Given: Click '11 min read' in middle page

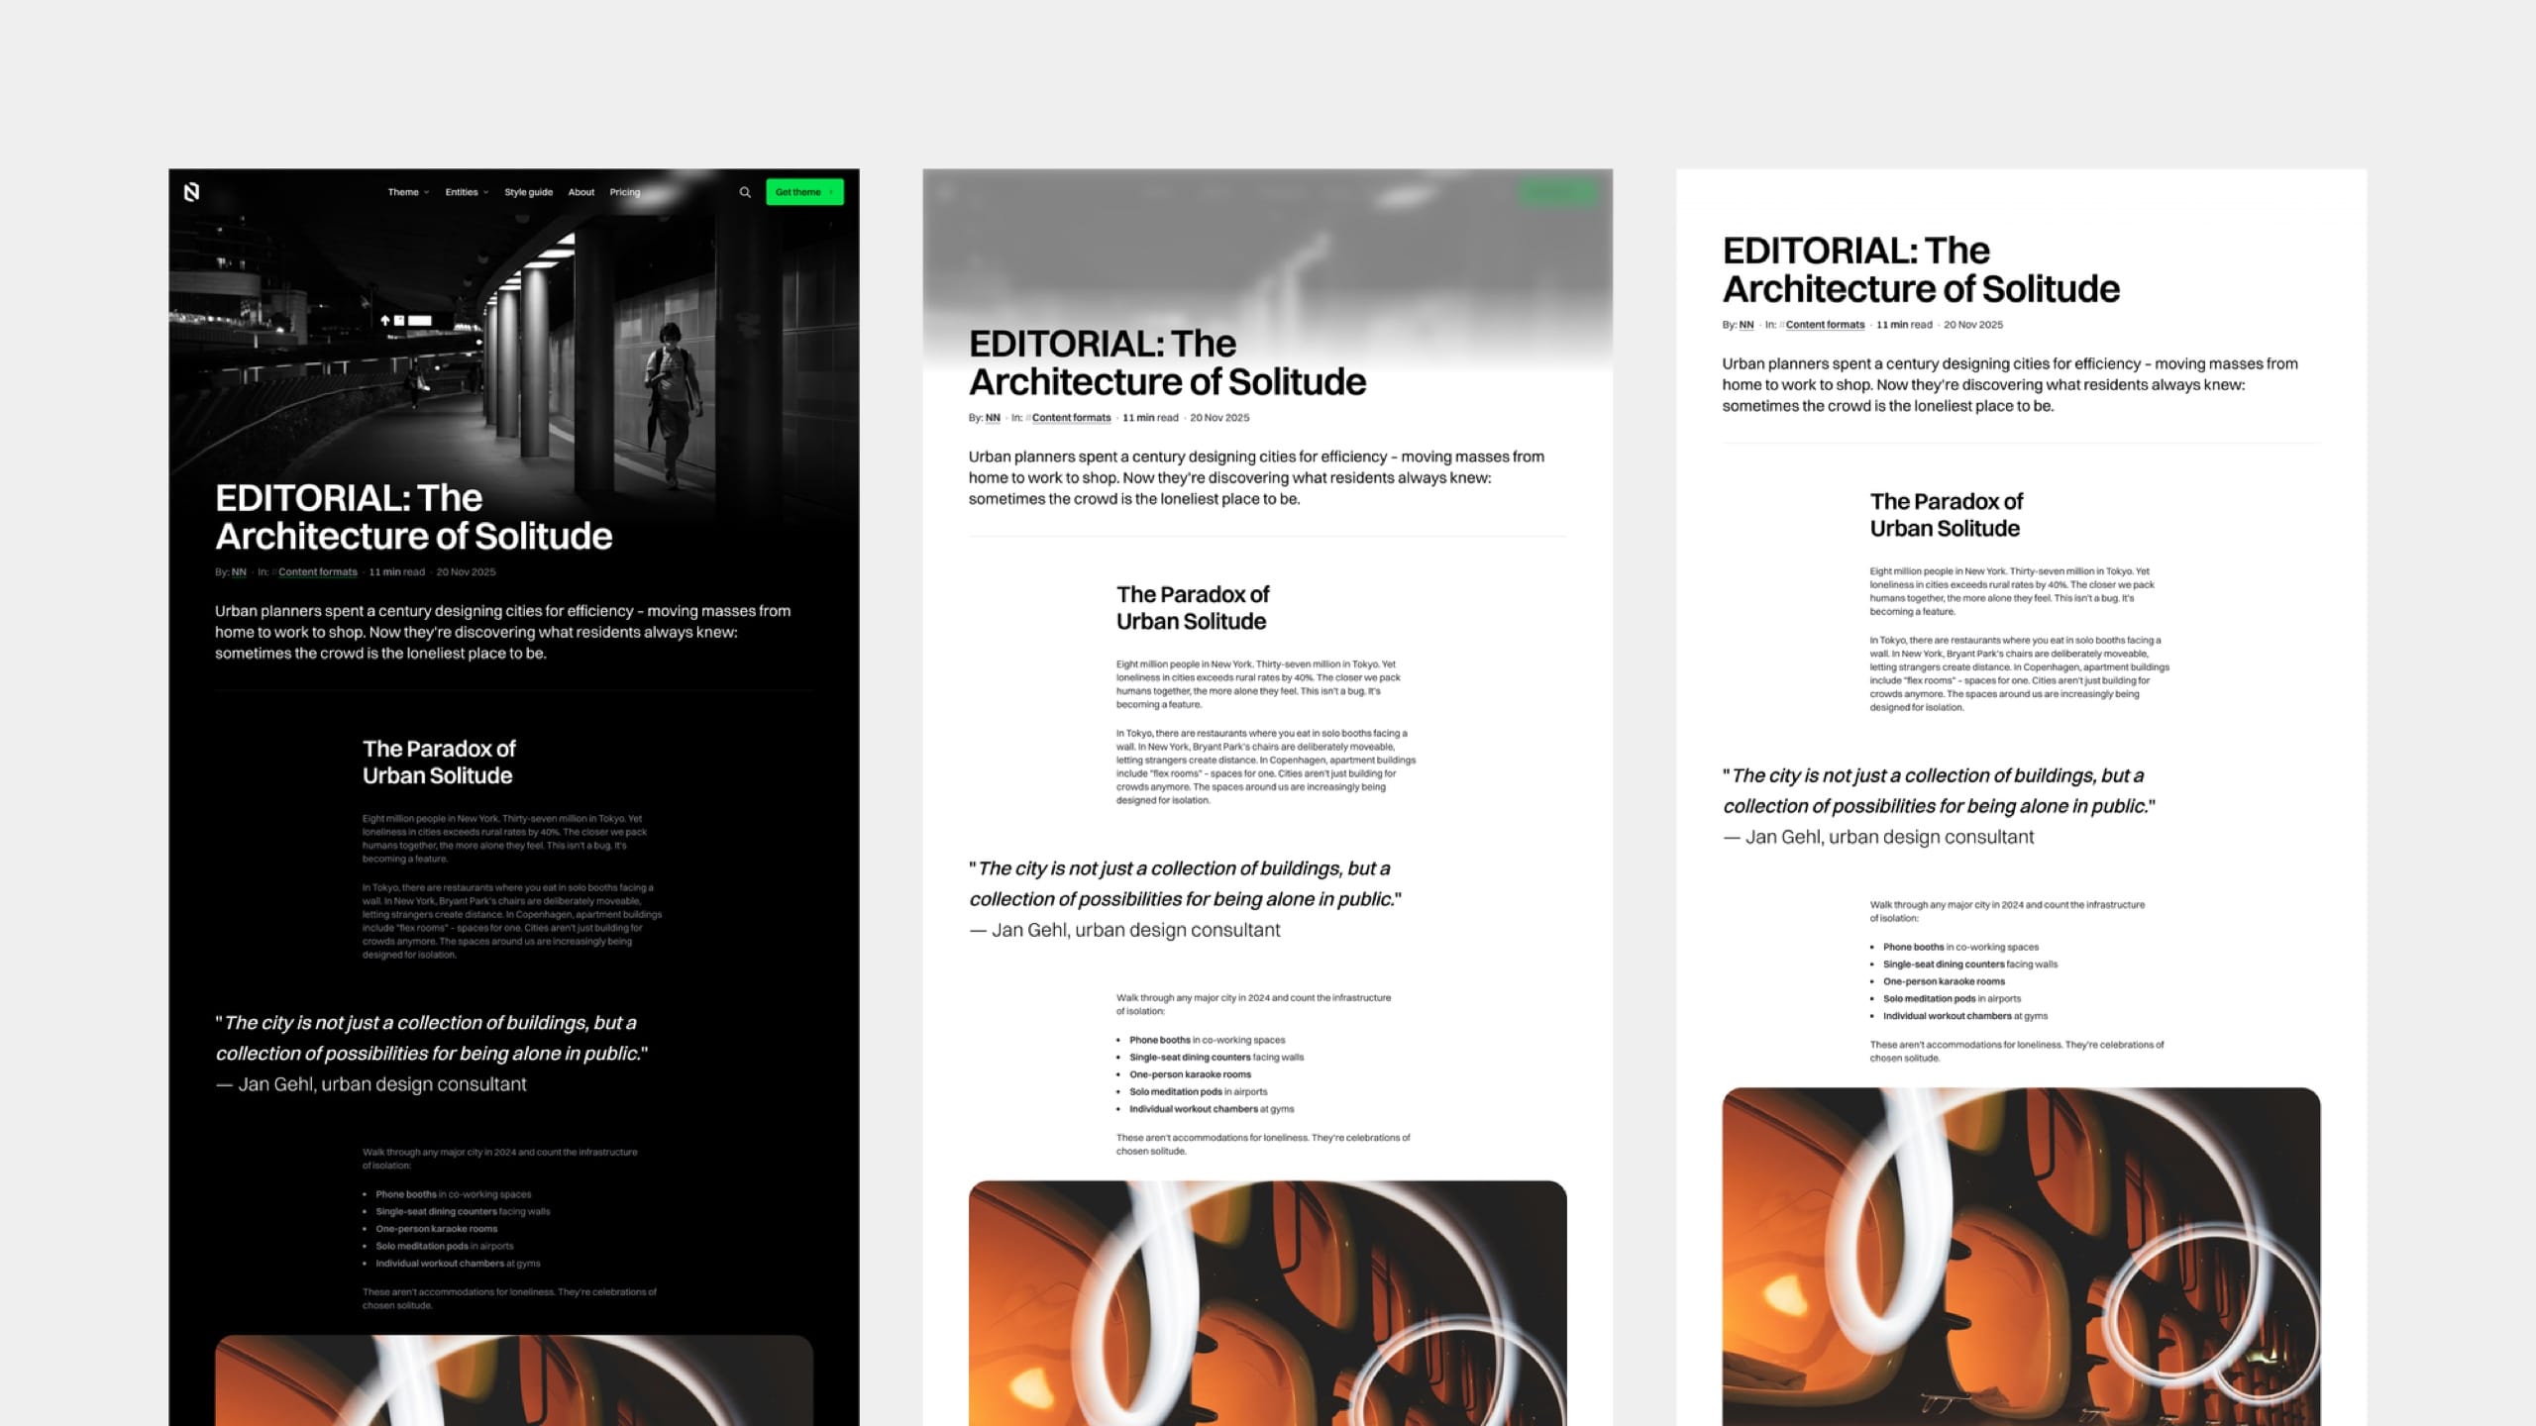Looking at the screenshot, I should click(x=1150, y=418).
